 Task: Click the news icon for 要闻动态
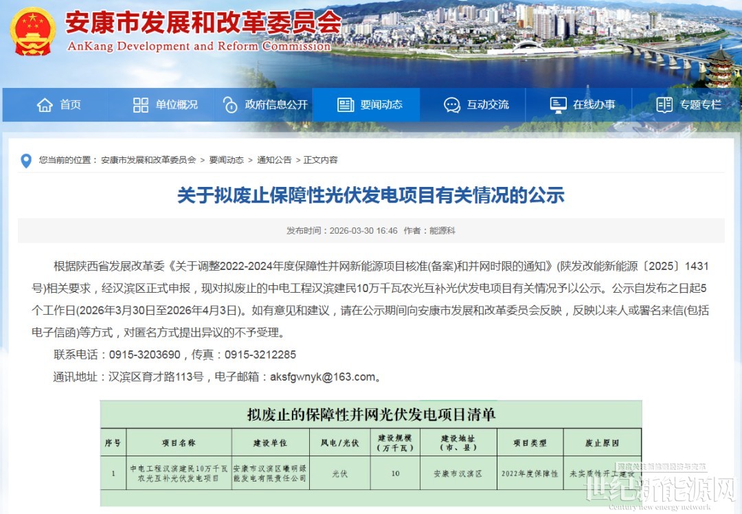346,105
